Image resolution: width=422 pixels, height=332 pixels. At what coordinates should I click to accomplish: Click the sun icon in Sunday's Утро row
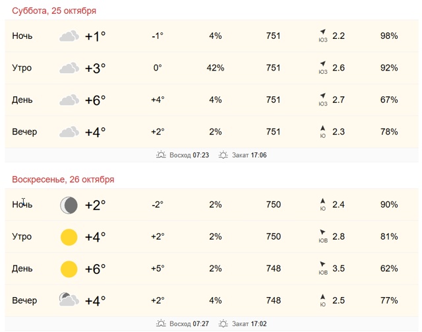tap(69, 237)
